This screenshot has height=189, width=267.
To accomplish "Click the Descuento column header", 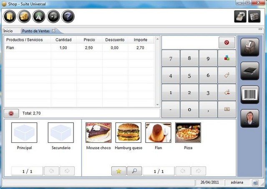I will [115, 40].
